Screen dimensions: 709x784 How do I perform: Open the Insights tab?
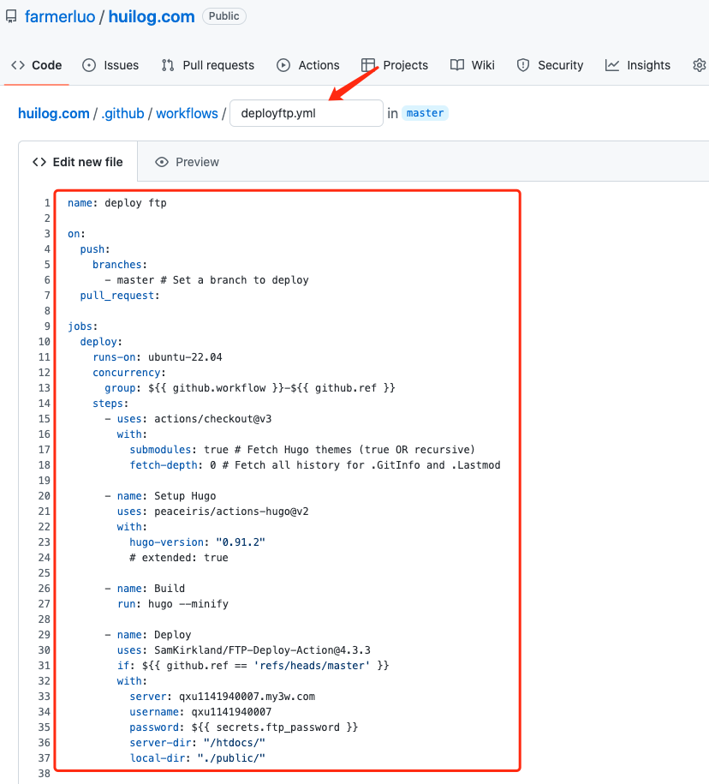648,65
